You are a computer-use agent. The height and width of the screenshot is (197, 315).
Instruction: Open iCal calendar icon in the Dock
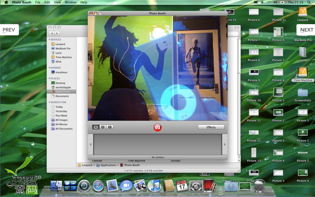[182, 186]
